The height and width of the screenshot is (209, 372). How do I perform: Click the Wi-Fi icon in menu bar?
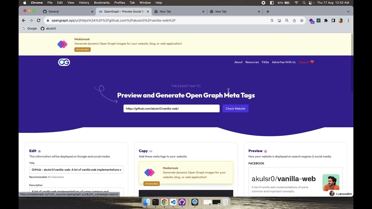coord(296,3)
